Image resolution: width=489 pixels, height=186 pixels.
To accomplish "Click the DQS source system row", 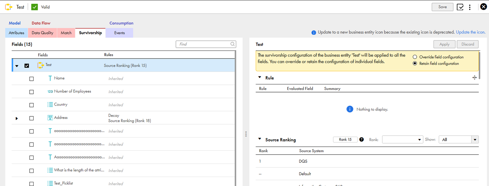I will 367,161.
